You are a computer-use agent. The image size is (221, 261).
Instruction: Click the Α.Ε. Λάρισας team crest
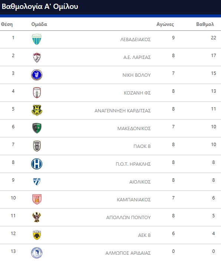(x=37, y=57)
